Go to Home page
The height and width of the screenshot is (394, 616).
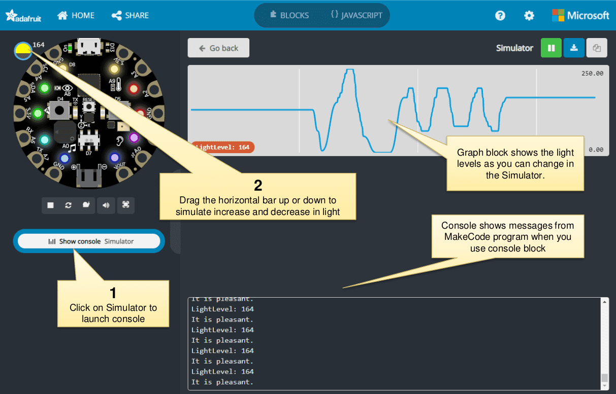(76, 16)
